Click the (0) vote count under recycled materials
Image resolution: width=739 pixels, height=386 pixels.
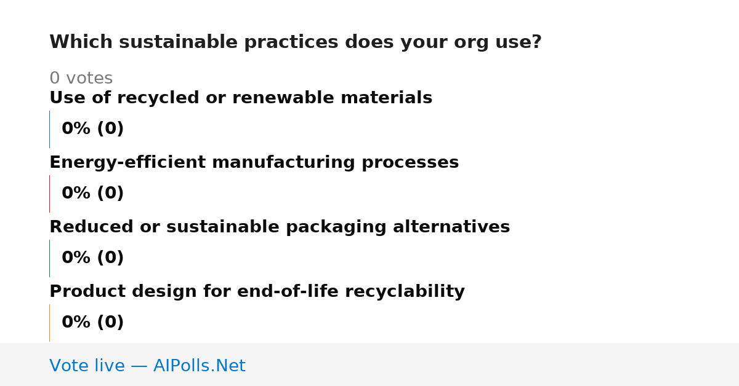pyautogui.click(x=110, y=128)
